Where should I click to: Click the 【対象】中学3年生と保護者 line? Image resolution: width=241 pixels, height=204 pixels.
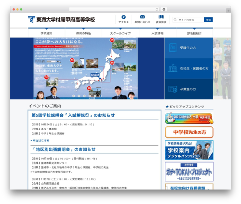pyautogui.click(x=48, y=134)
